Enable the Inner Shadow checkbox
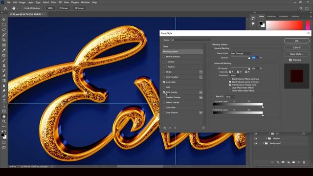The width and height of the screenshot is (313, 176). (x=164, y=77)
